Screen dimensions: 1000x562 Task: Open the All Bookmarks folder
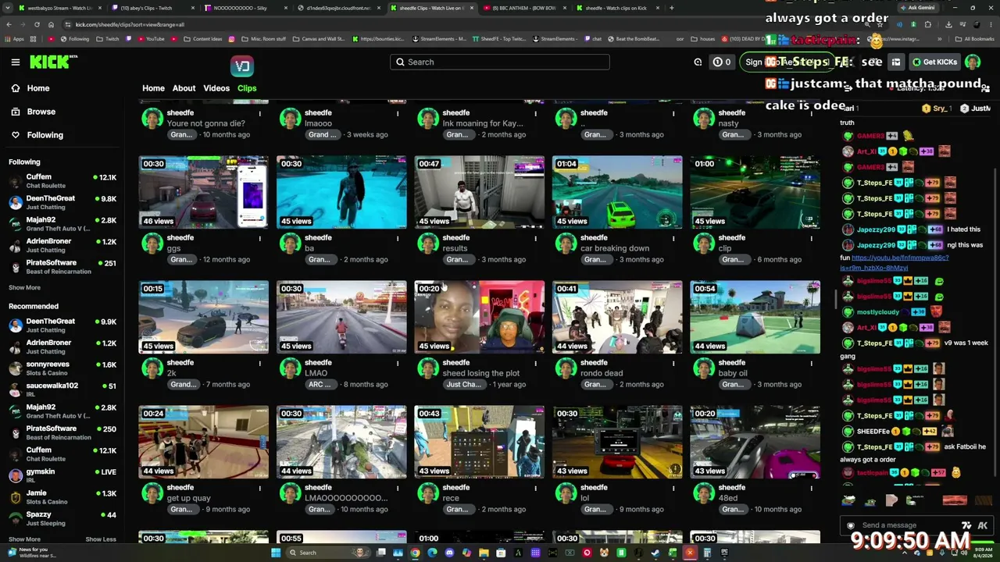pyautogui.click(x=975, y=39)
